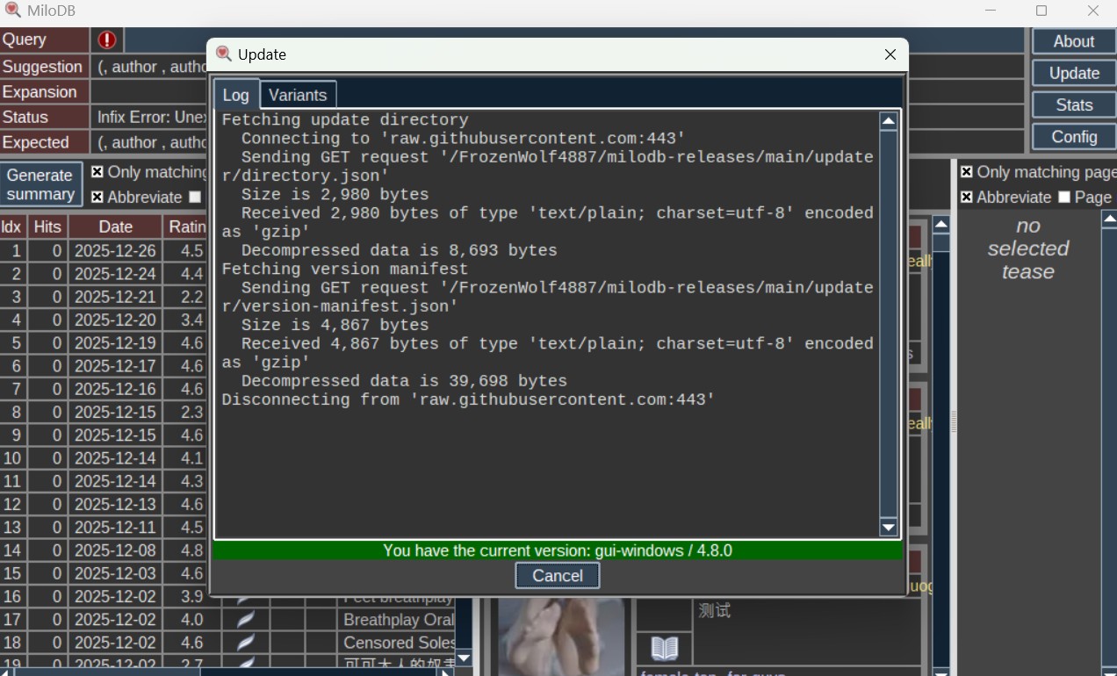Switch to the Variants tab
This screenshot has width=1117, height=676.
point(298,95)
